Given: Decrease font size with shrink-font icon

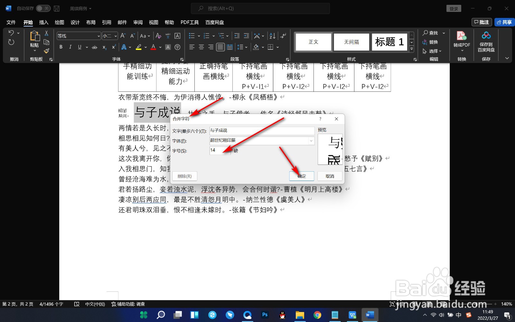Looking at the screenshot, I should click(132, 36).
